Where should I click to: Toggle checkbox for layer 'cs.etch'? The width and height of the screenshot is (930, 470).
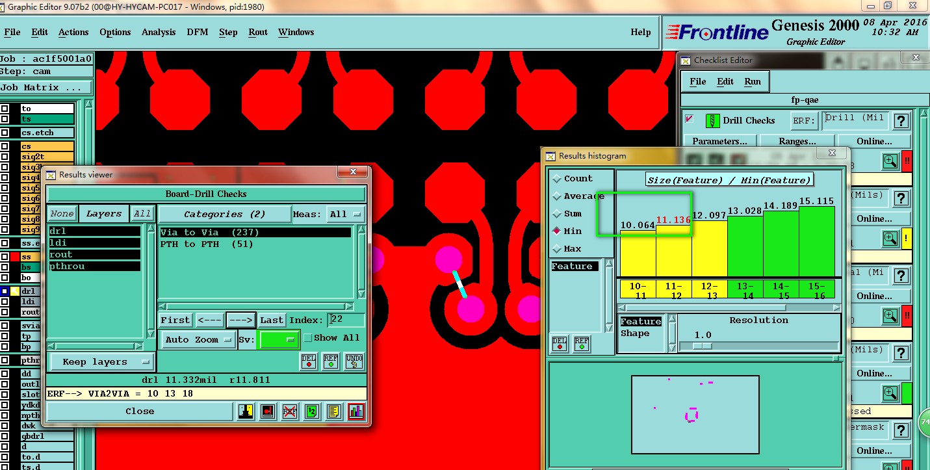click(5, 133)
